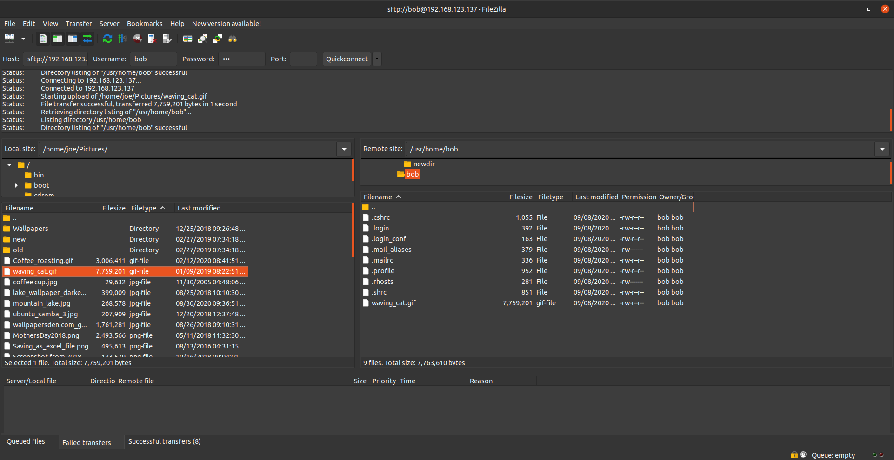This screenshot has height=460, width=894.
Task: Click the Quickconnect button
Action: [x=347, y=59]
